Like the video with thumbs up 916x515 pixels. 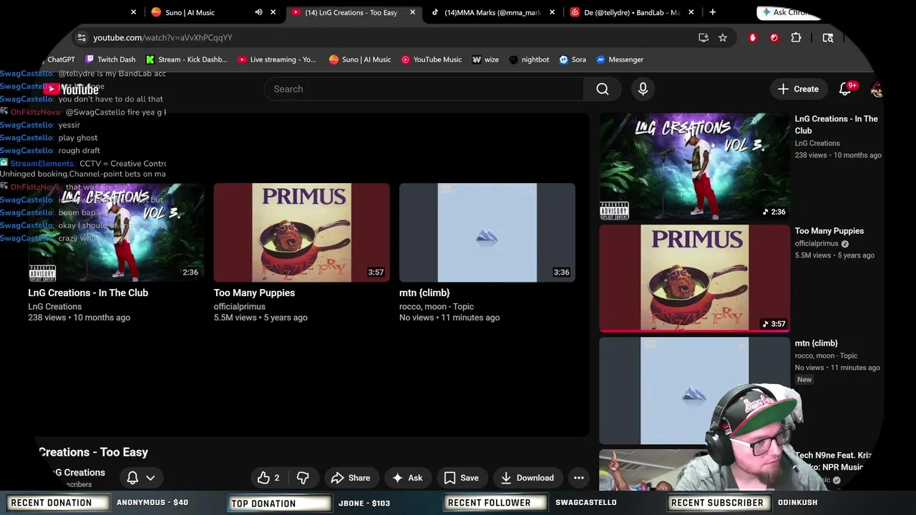click(x=268, y=478)
